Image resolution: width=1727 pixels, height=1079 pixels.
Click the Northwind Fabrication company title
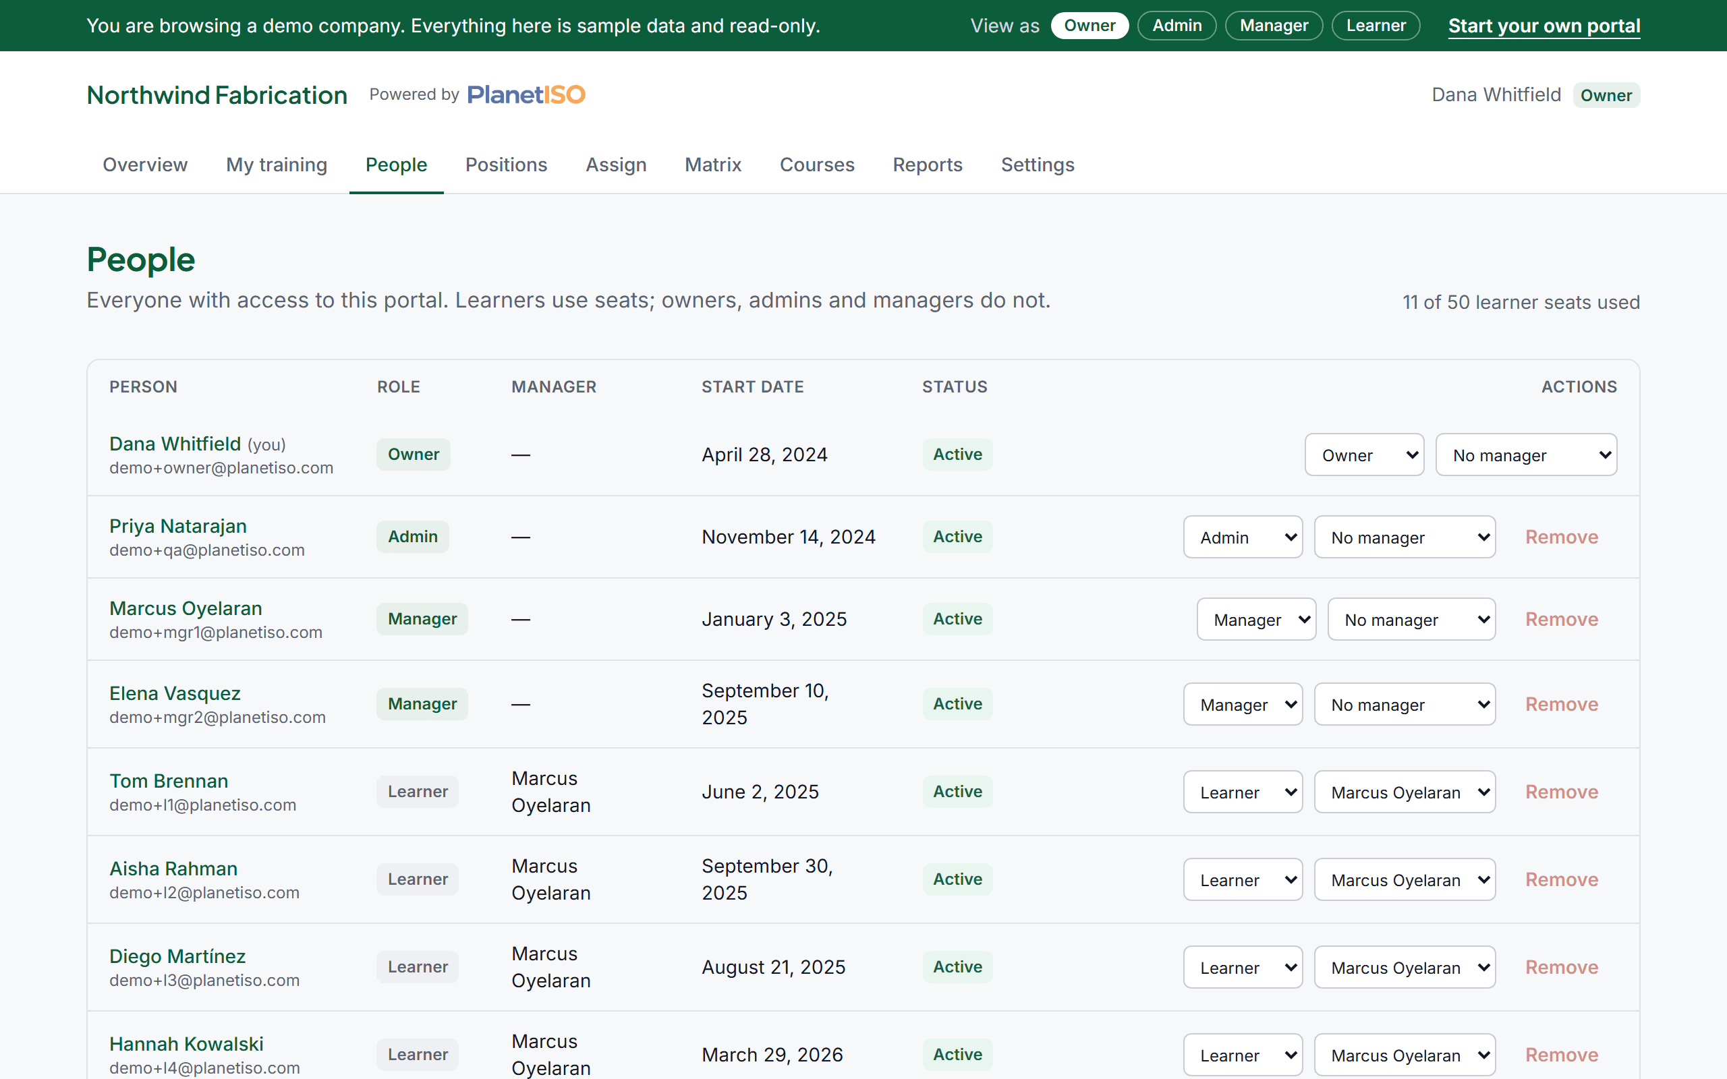217,95
